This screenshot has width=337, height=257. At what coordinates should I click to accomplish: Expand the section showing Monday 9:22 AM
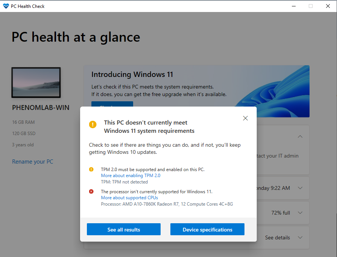pos(300,188)
